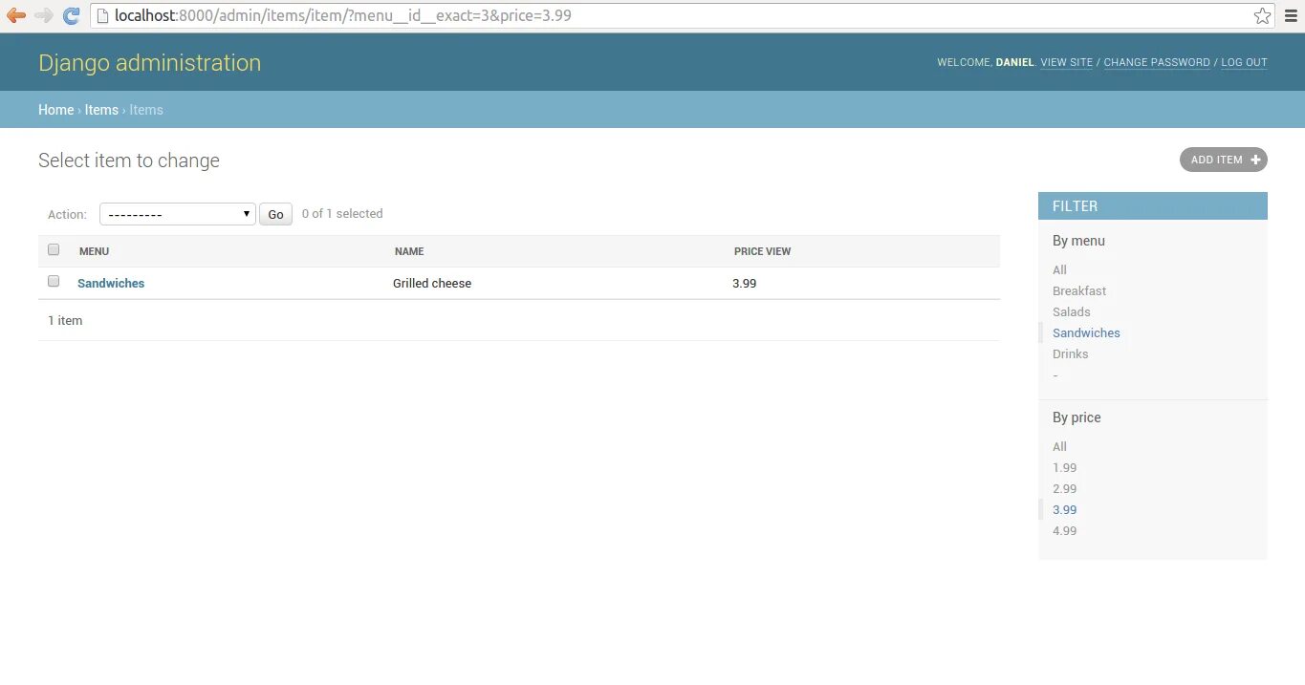Filter by price 1.99
The width and height of the screenshot is (1305, 685).
1064,467
